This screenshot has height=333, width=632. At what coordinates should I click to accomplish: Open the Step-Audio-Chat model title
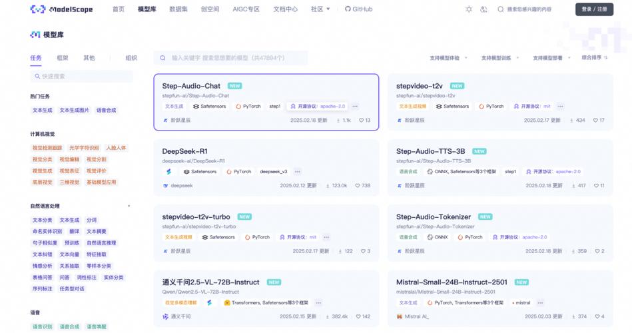pos(191,86)
